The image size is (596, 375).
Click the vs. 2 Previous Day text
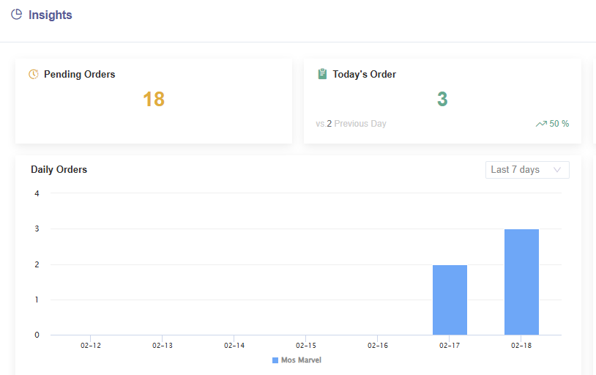[351, 124]
